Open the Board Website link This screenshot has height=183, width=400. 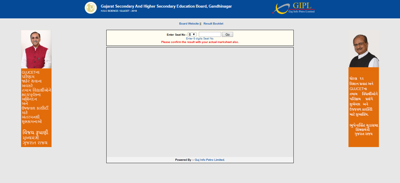click(x=189, y=24)
